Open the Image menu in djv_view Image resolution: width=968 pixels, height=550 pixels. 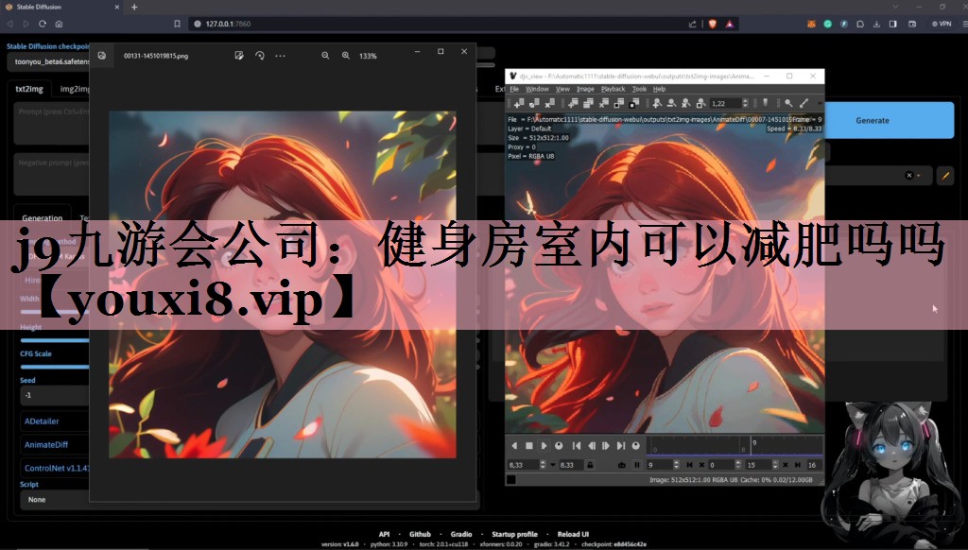click(x=585, y=90)
